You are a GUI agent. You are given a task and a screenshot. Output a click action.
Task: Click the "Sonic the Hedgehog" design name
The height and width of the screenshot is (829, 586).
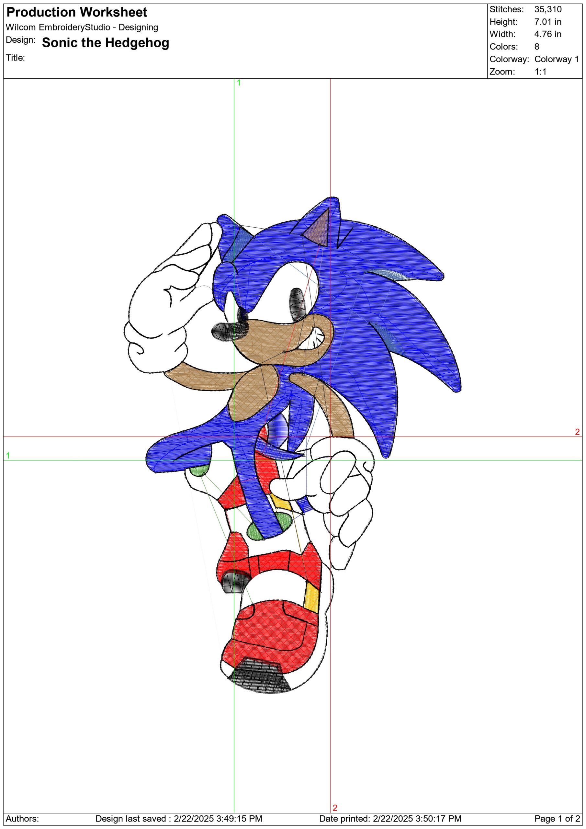pyautogui.click(x=106, y=43)
